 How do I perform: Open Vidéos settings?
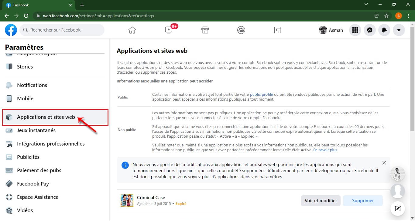coord(55,210)
